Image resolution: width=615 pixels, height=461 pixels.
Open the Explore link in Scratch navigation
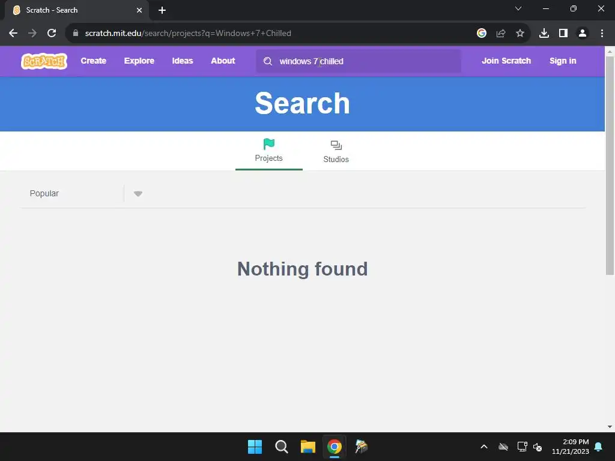click(x=139, y=61)
